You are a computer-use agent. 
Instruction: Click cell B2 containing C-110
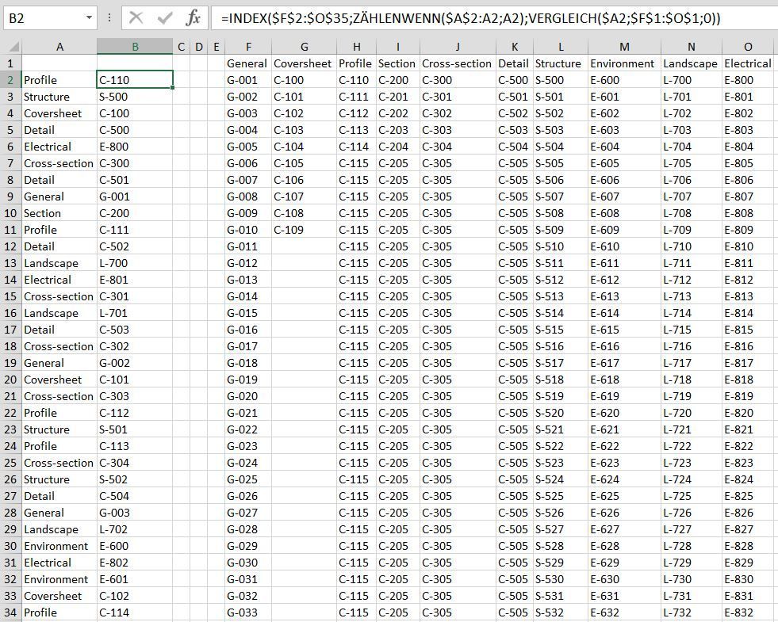pyautogui.click(x=135, y=80)
